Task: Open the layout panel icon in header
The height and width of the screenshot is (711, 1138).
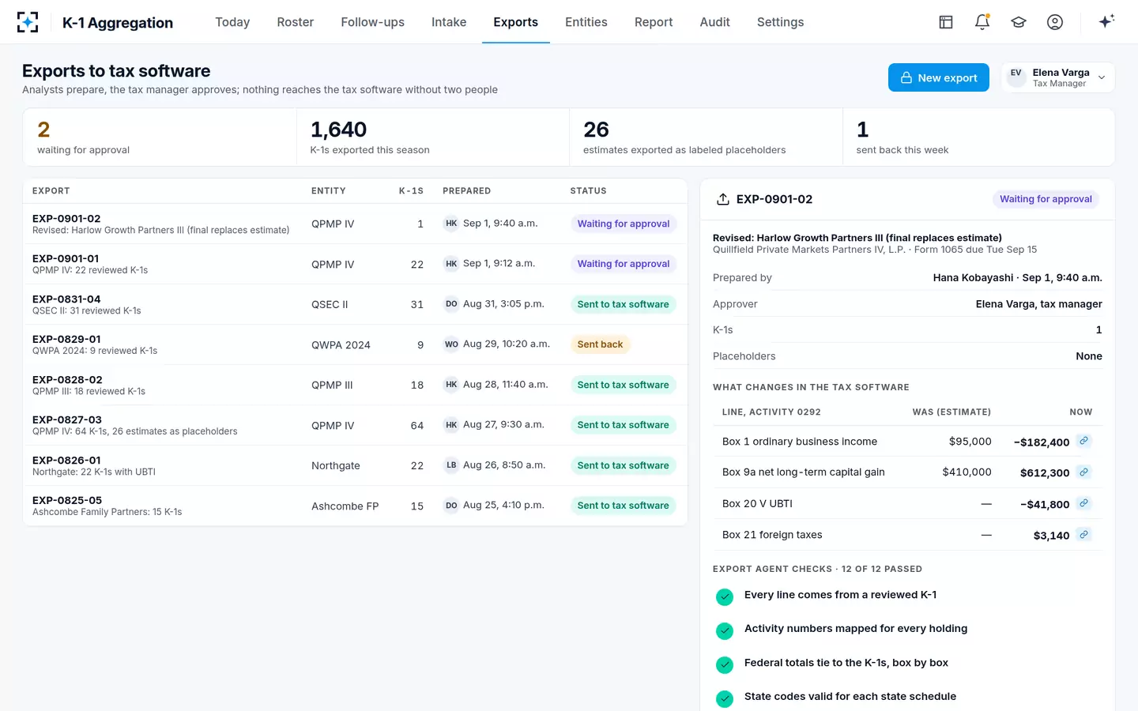Action: click(946, 22)
